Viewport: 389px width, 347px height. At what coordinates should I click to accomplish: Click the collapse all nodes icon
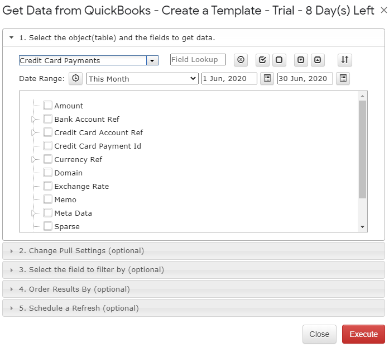pos(318,60)
